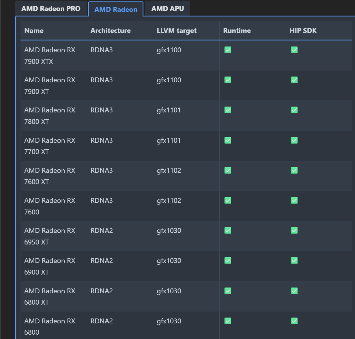Click gfx1102 in the RX 7600 row
This screenshot has height=339, width=355.
[x=169, y=201]
